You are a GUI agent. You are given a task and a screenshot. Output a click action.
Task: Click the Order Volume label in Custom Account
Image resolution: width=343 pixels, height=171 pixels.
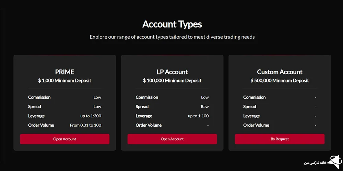click(256, 125)
